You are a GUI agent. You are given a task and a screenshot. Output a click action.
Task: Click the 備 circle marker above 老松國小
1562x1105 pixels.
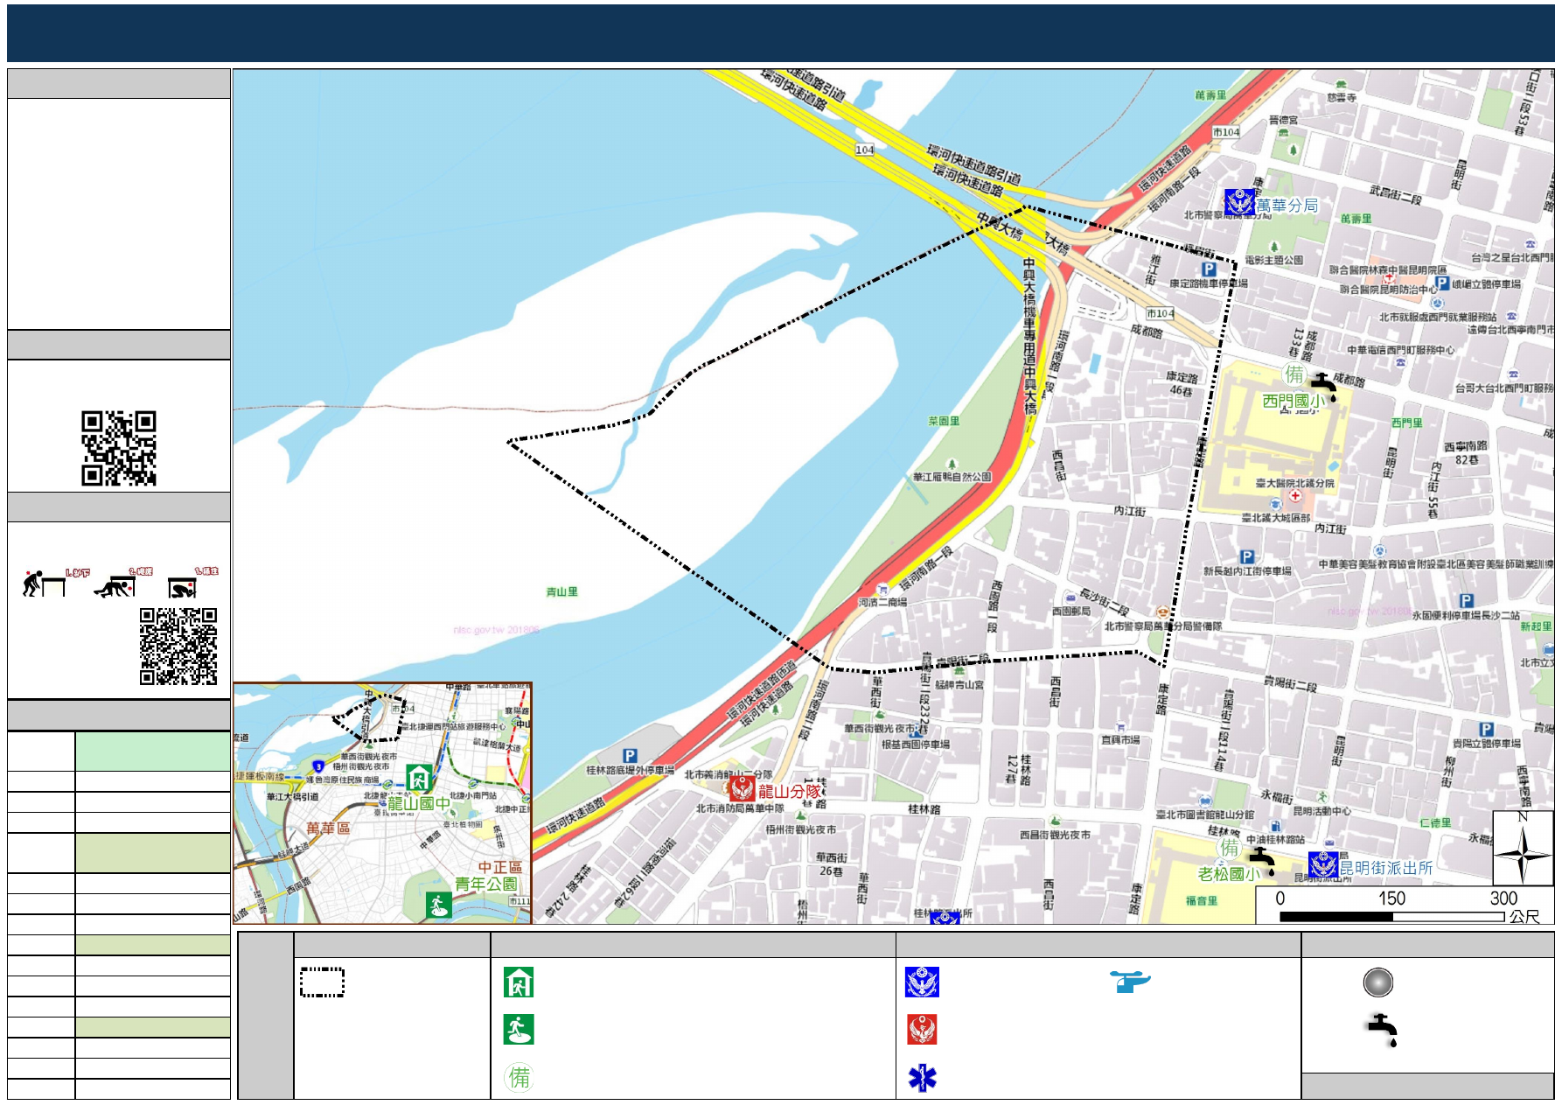pos(1230,848)
